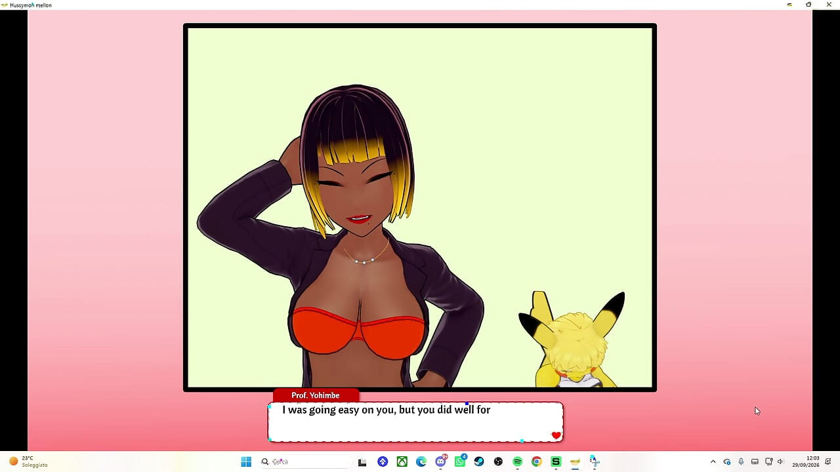Open OneDrive cloud status in system tray

[727, 462]
